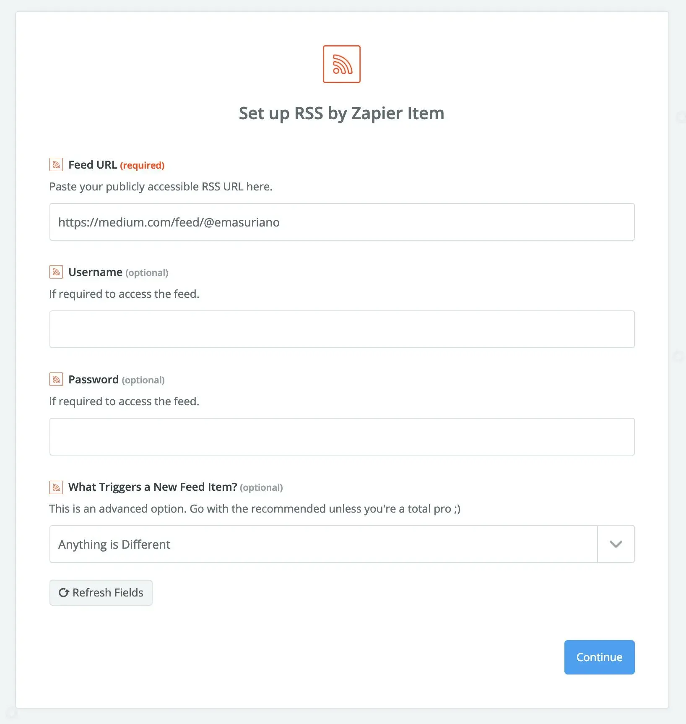Click 'Paste your publicly accessible RSS URL here.' text
Viewport: 686px width, 724px height.
[161, 187]
